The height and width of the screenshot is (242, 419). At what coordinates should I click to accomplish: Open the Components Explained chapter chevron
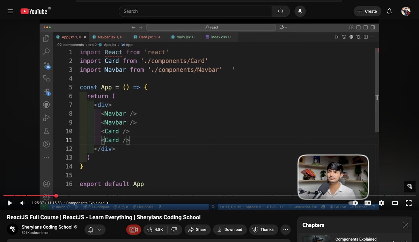(x=107, y=203)
